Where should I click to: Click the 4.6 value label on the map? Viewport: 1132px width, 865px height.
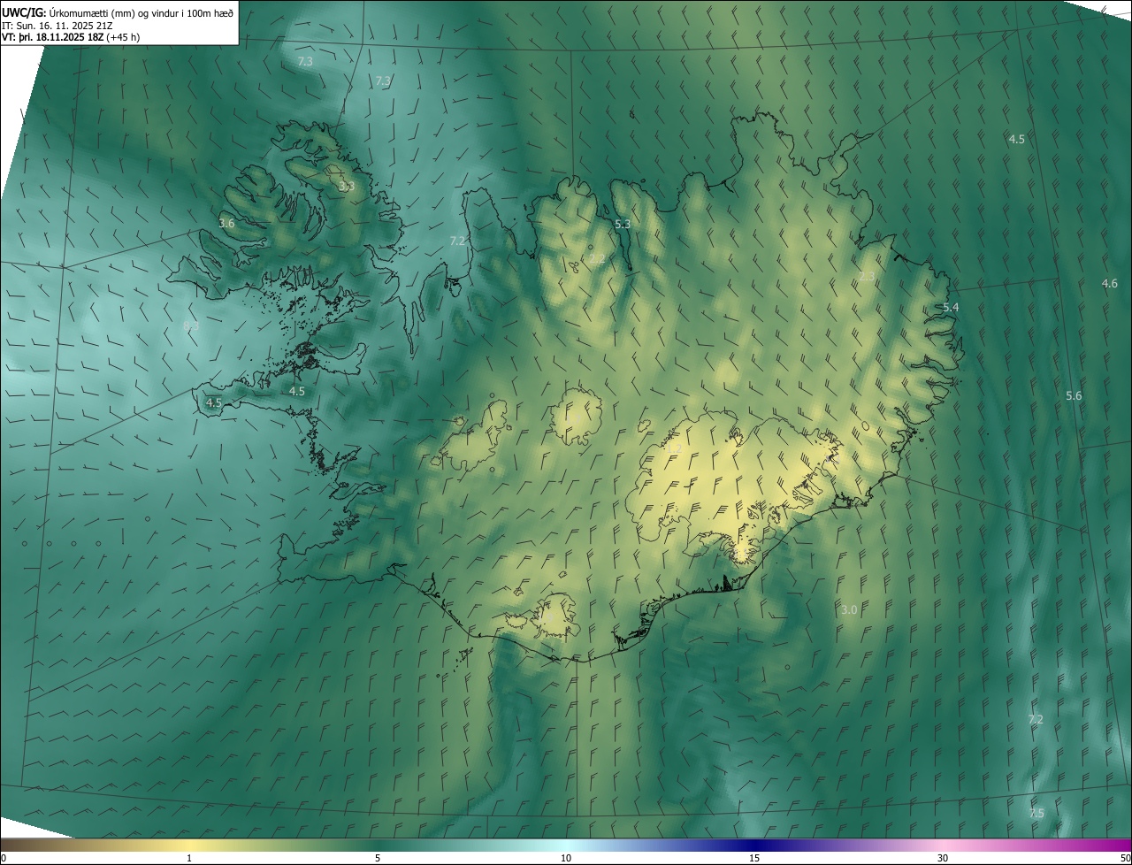(x=1110, y=284)
